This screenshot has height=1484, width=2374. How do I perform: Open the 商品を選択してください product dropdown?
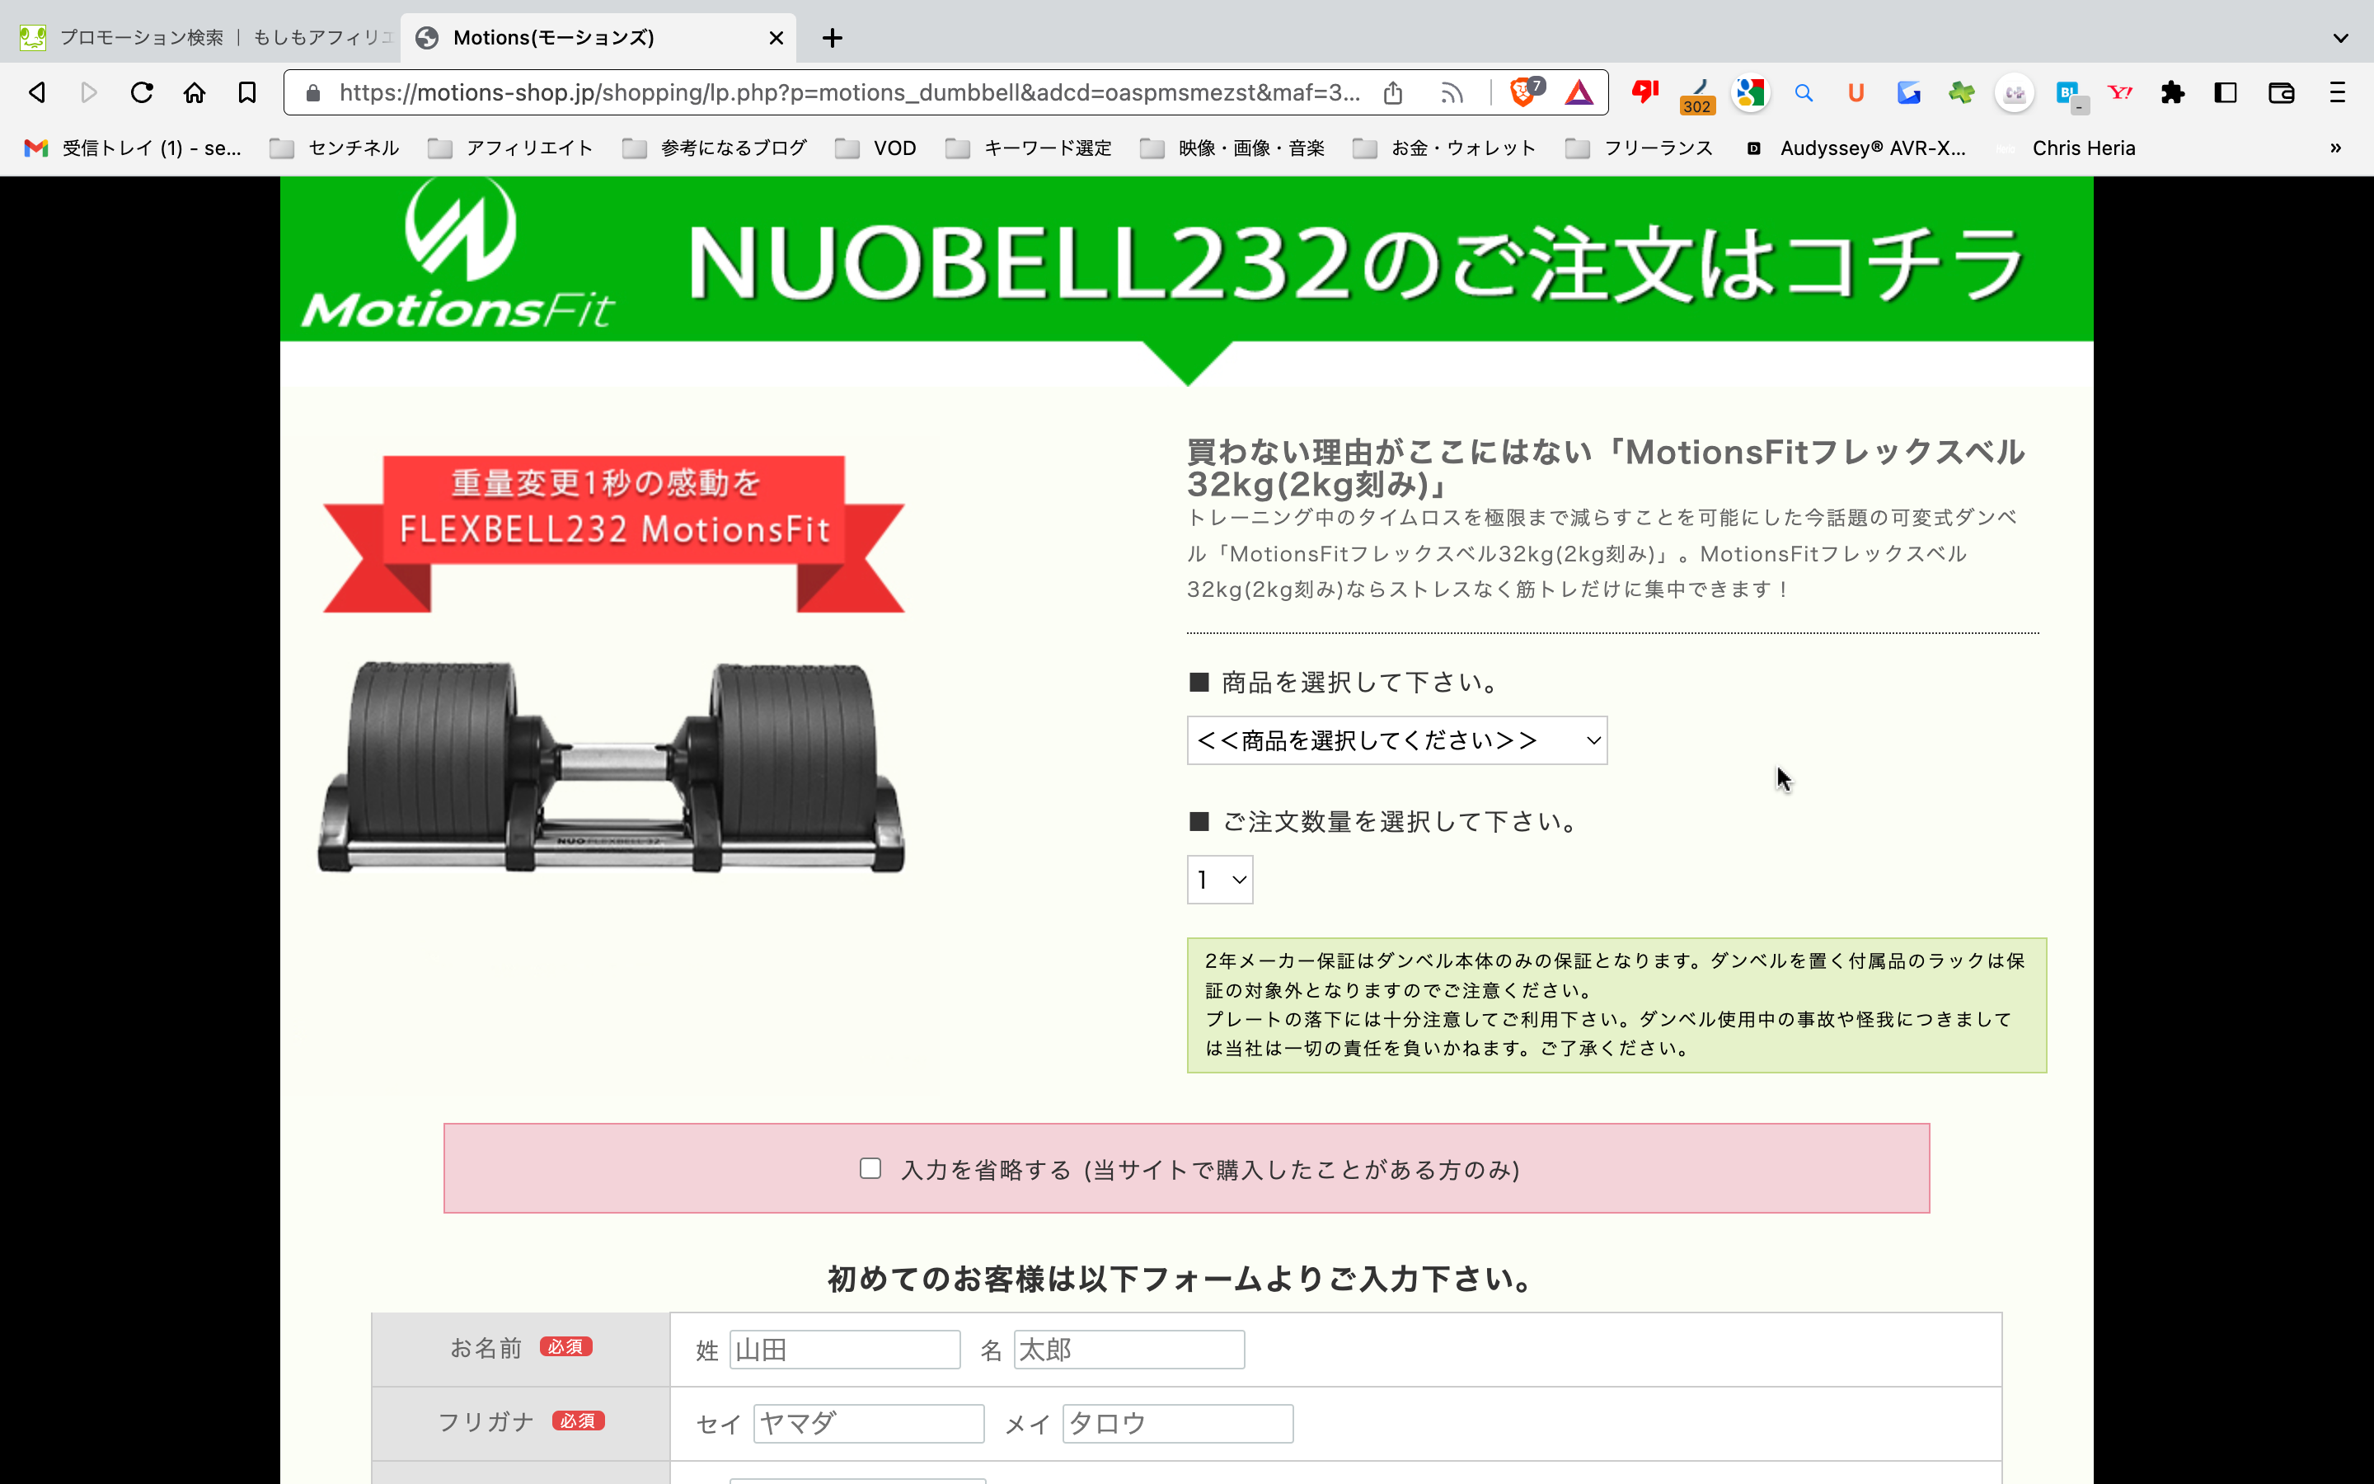coord(1397,740)
